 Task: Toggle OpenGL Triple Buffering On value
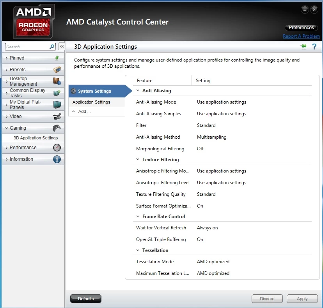tap(200, 239)
